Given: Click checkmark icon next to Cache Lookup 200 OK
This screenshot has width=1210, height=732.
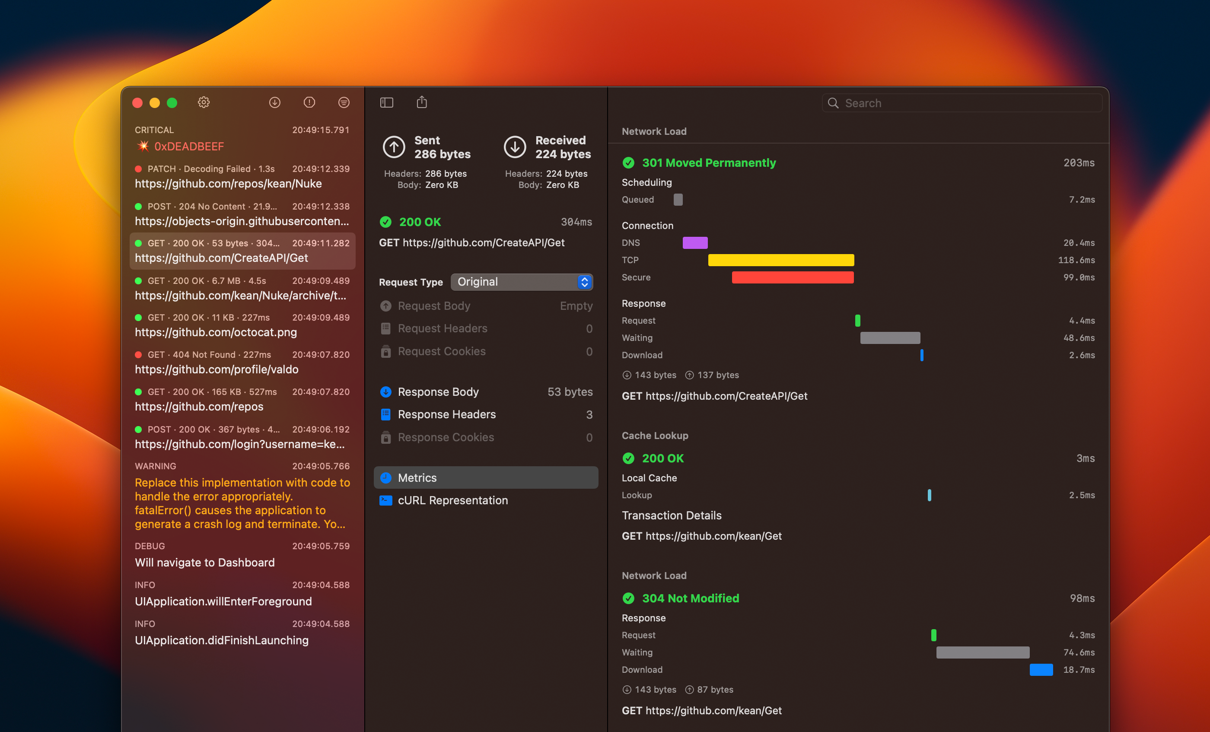Looking at the screenshot, I should click(x=629, y=458).
